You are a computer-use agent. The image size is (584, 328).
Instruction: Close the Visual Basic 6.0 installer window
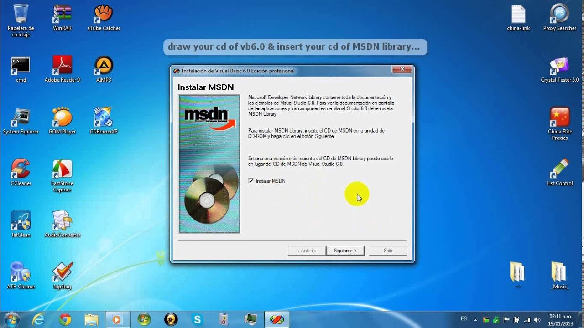402,69
